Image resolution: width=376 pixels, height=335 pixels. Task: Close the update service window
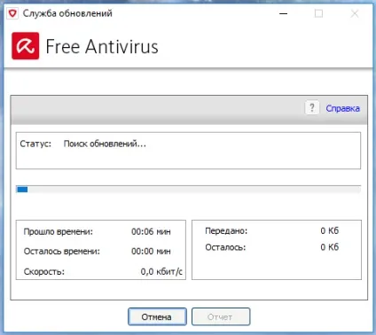click(355, 13)
